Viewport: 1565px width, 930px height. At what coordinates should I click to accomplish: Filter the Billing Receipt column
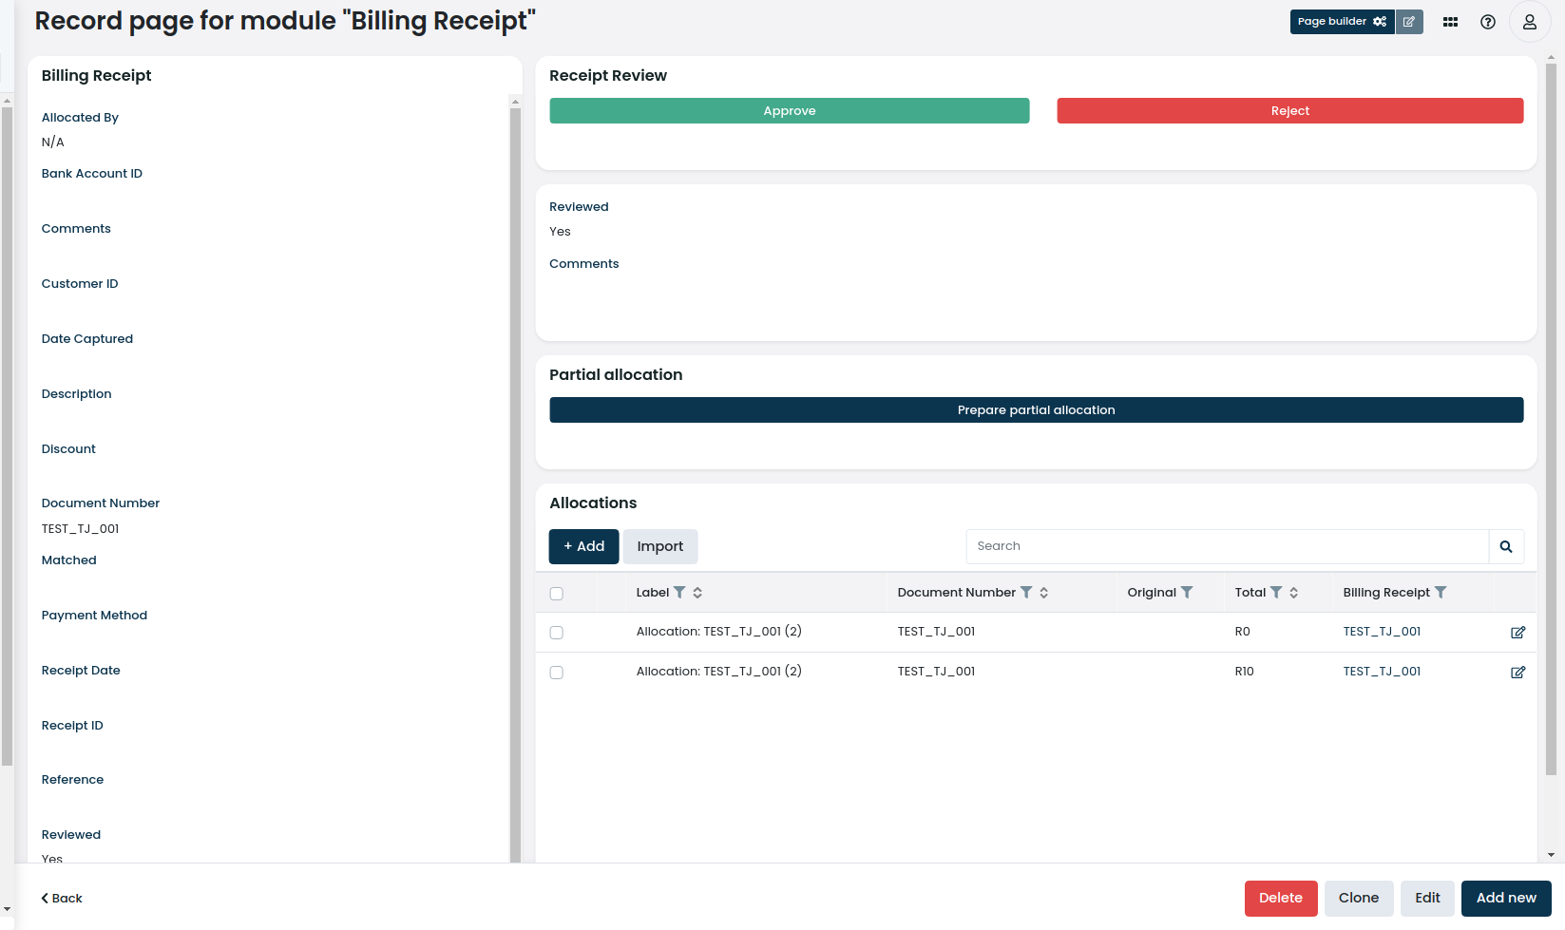click(x=1441, y=593)
